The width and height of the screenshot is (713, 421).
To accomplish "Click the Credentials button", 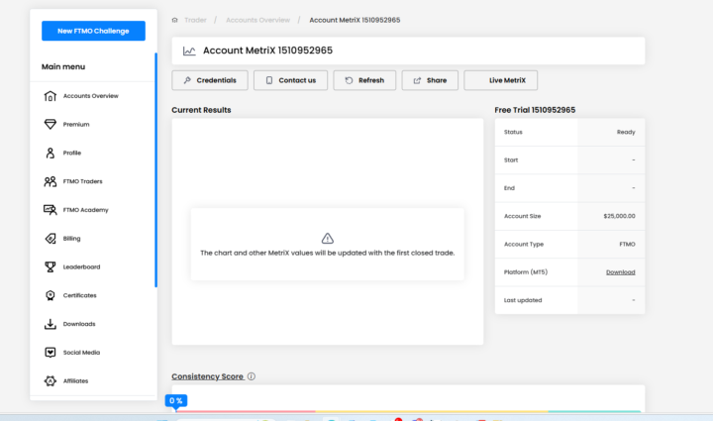I will coord(210,80).
